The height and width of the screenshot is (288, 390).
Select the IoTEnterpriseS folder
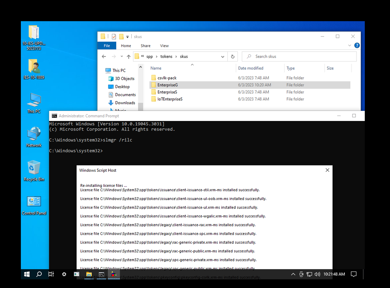(170, 99)
